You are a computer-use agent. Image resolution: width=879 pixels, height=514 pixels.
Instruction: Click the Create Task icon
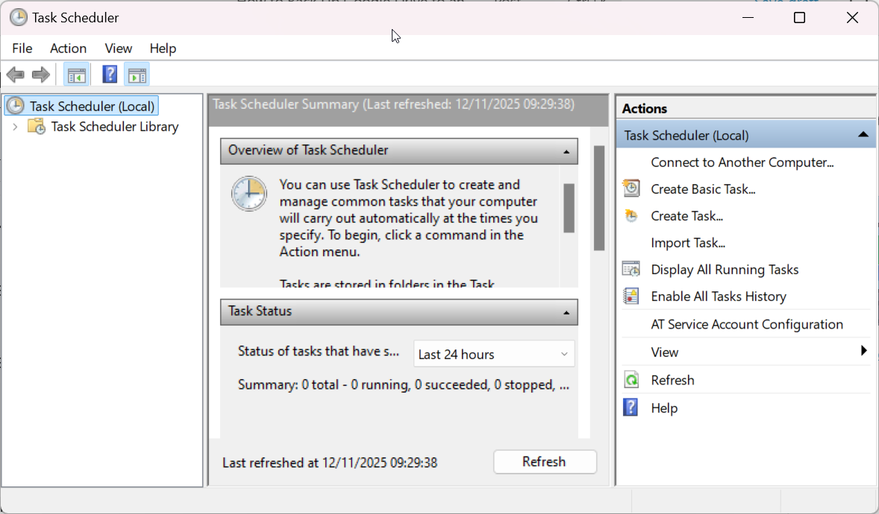(631, 215)
